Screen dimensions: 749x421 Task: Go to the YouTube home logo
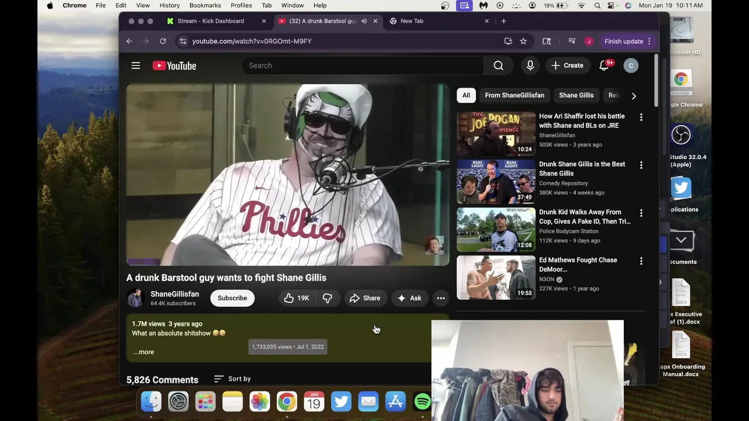174,65
